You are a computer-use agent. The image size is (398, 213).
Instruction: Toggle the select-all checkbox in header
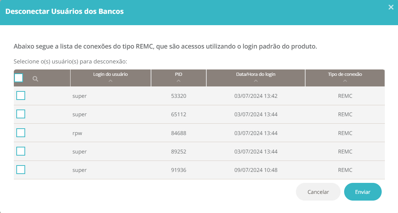point(19,78)
